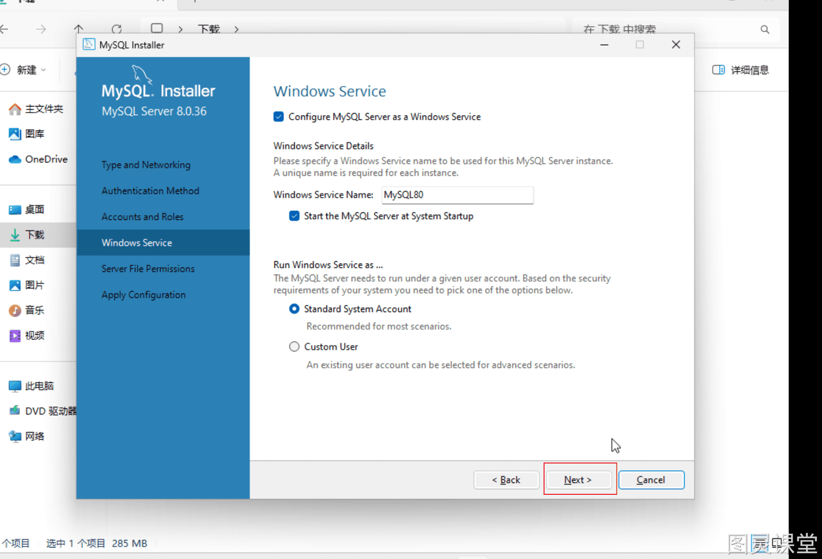Open the Pictures icon in Explorer sidebar

tap(15, 285)
